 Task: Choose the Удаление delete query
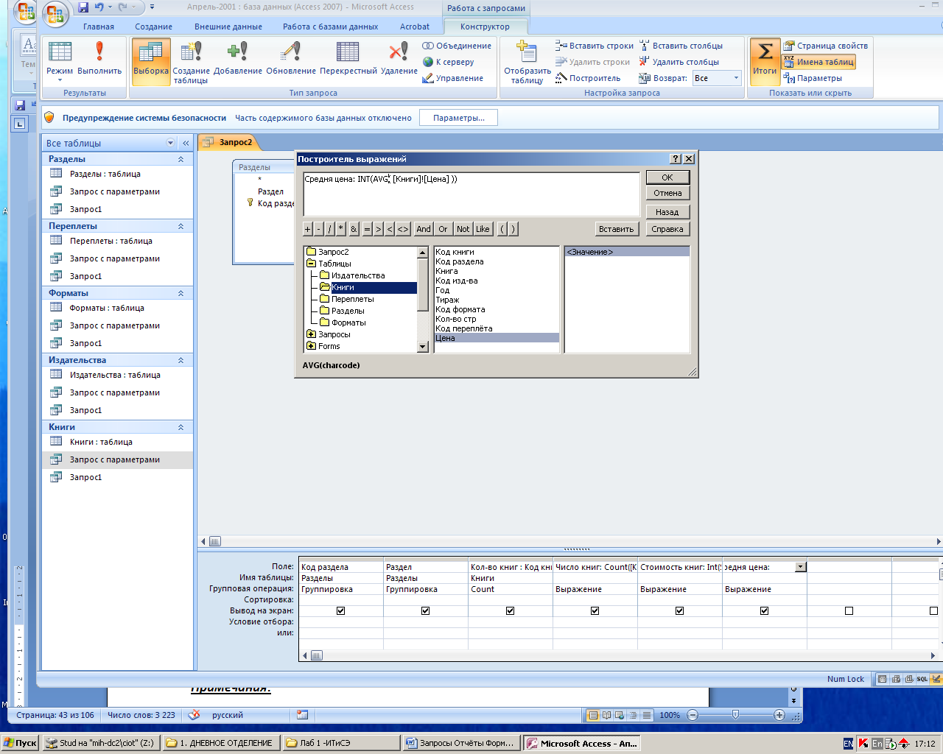(399, 60)
